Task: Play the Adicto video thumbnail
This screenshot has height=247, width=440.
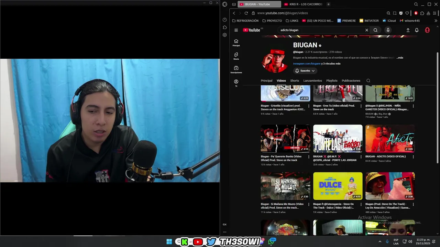Action: 390,138
